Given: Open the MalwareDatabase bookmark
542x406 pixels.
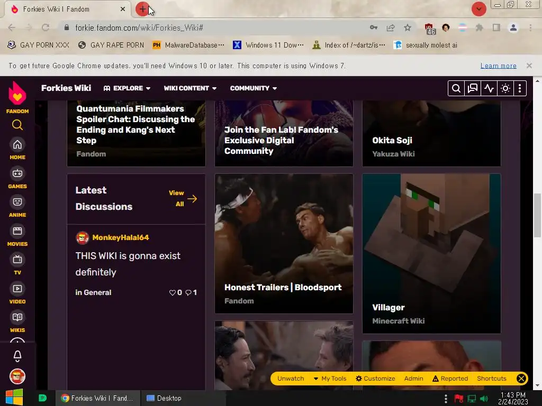Looking at the screenshot, I should pos(188,45).
